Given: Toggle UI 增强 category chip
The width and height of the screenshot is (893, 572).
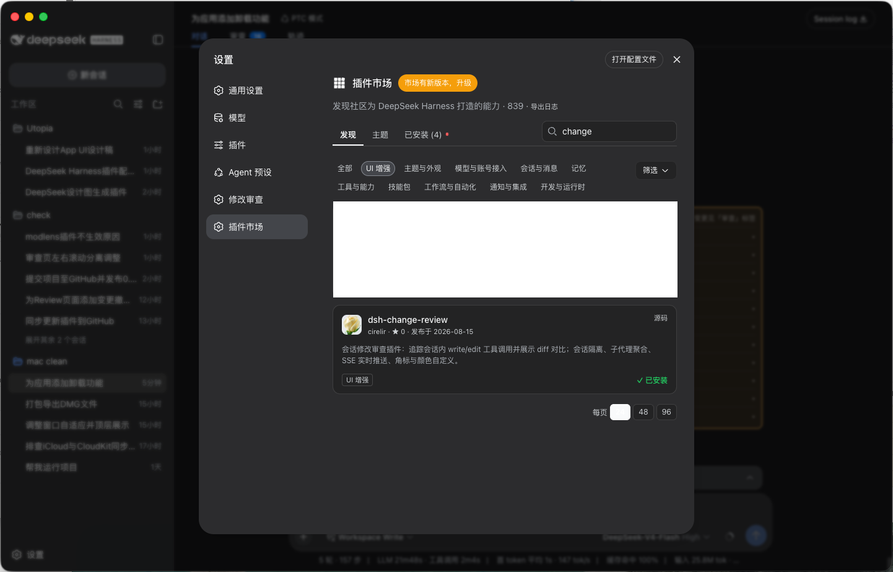Looking at the screenshot, I should [x=378, y=169].
